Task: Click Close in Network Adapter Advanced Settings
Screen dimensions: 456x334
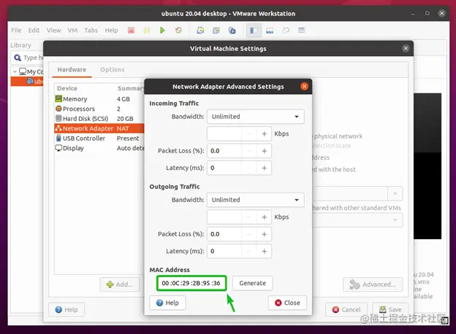Action: pos(287,303)
